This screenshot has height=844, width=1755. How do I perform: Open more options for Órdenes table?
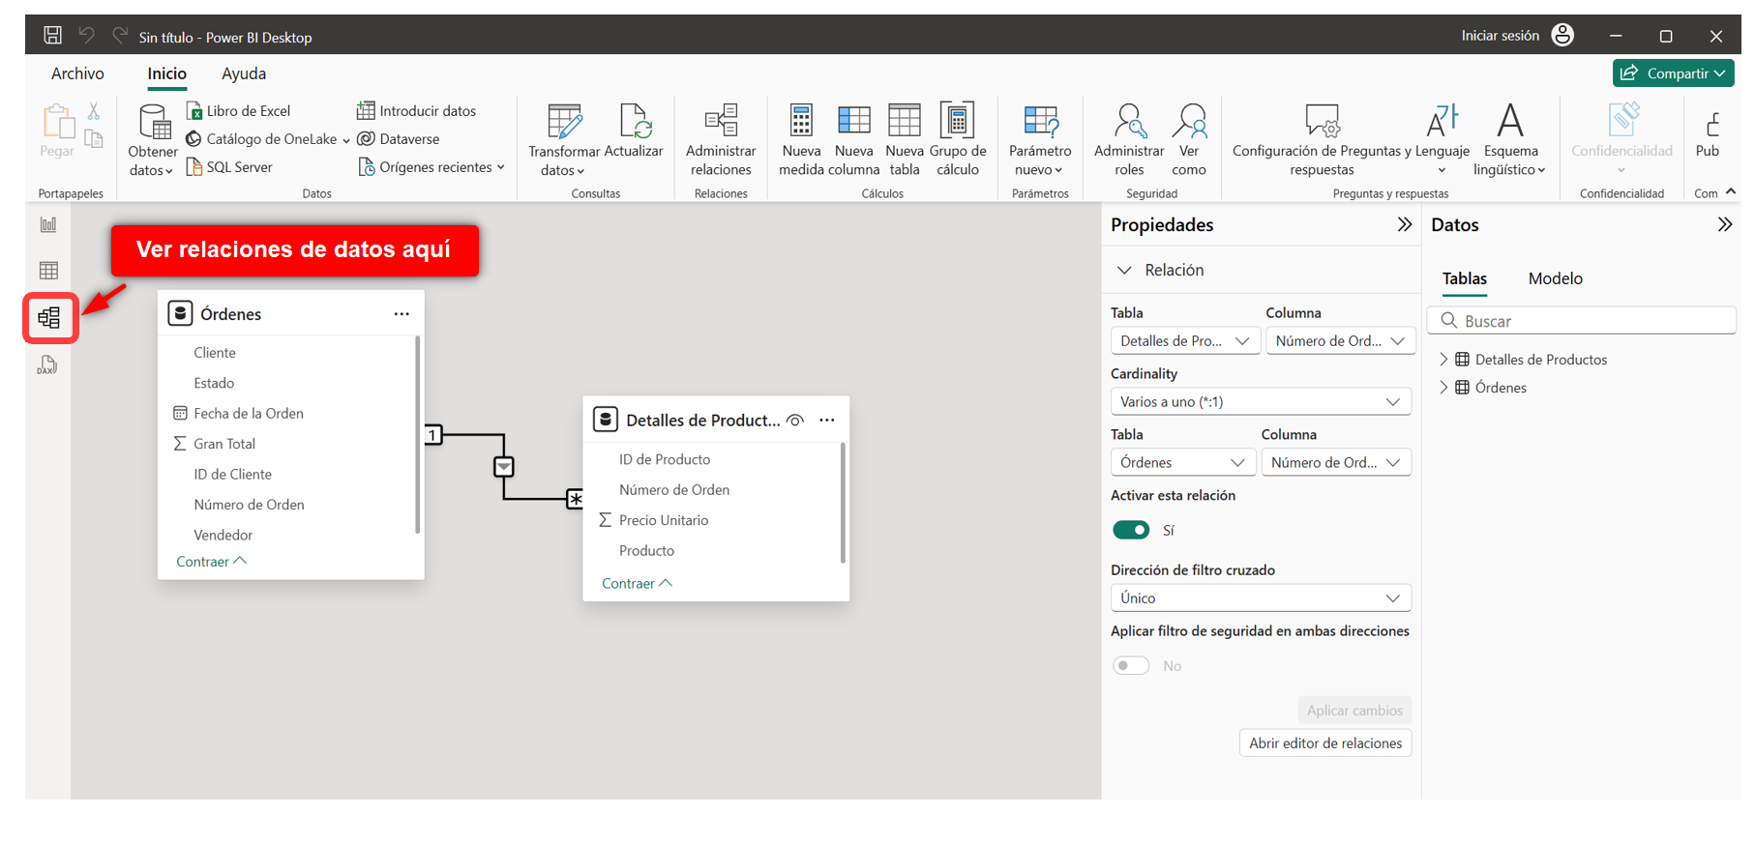402,314
